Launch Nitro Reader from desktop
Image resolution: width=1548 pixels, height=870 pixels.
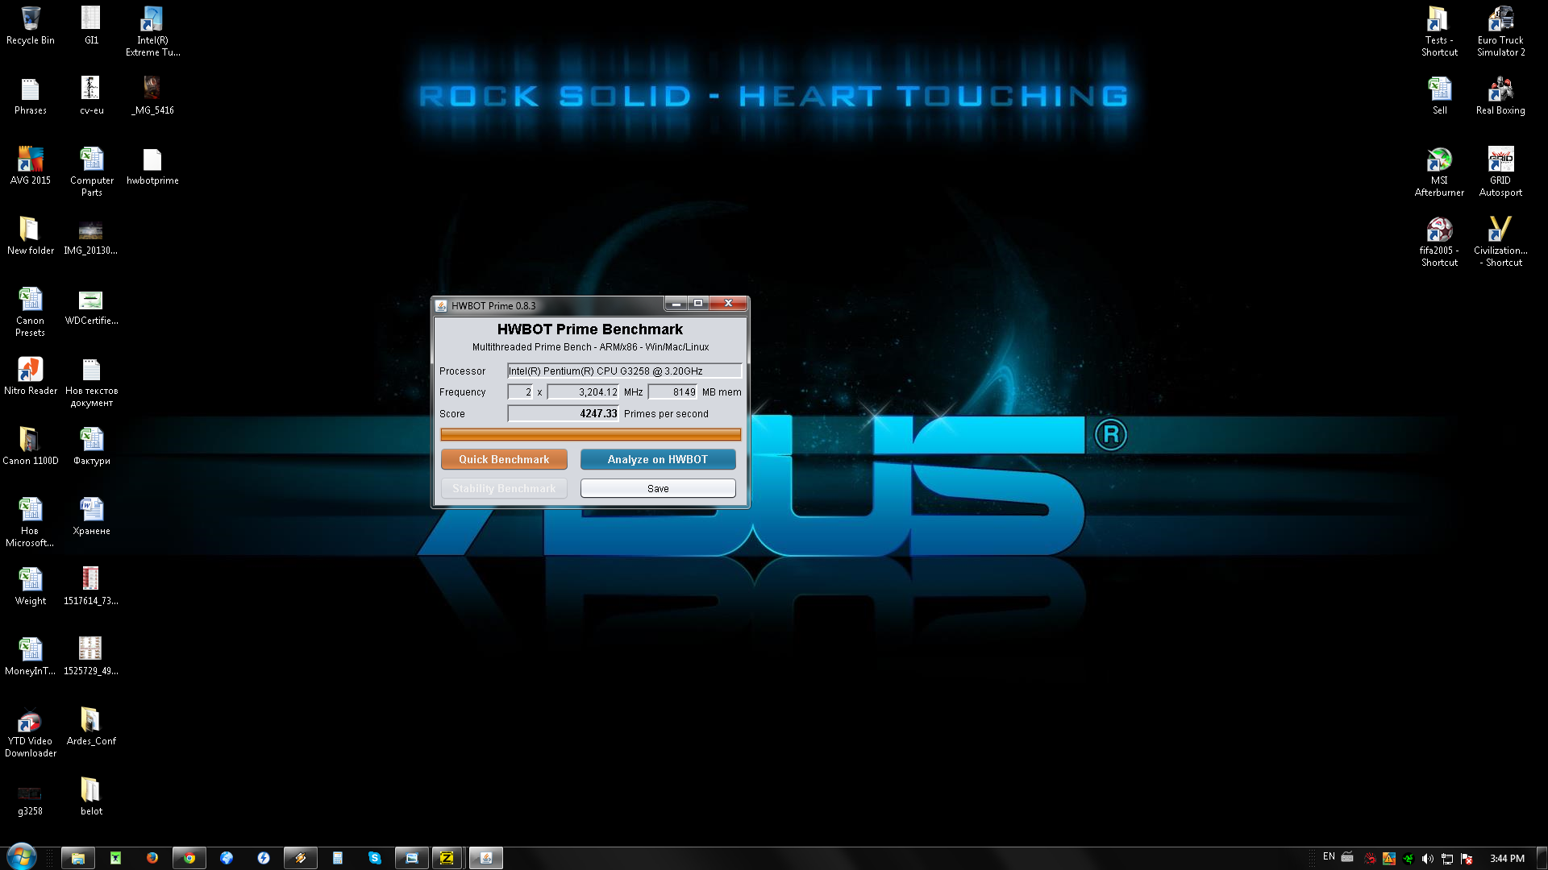[x=31, y=376]
